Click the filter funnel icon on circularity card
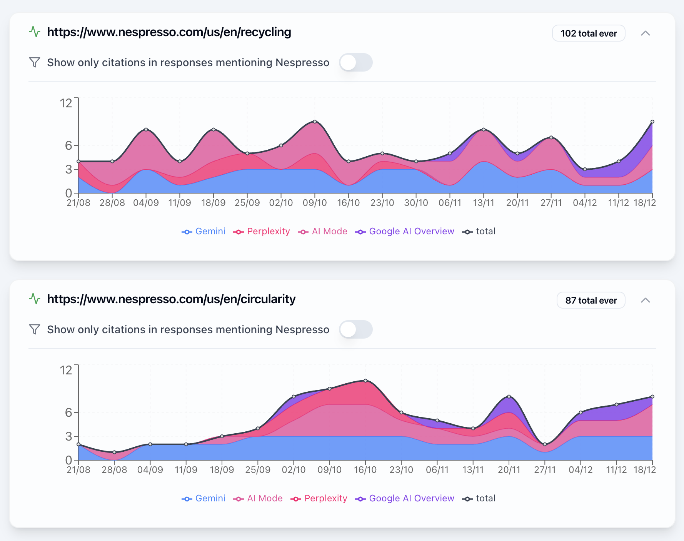The height and width of the screenshot is (541, 684). (35, 329)
